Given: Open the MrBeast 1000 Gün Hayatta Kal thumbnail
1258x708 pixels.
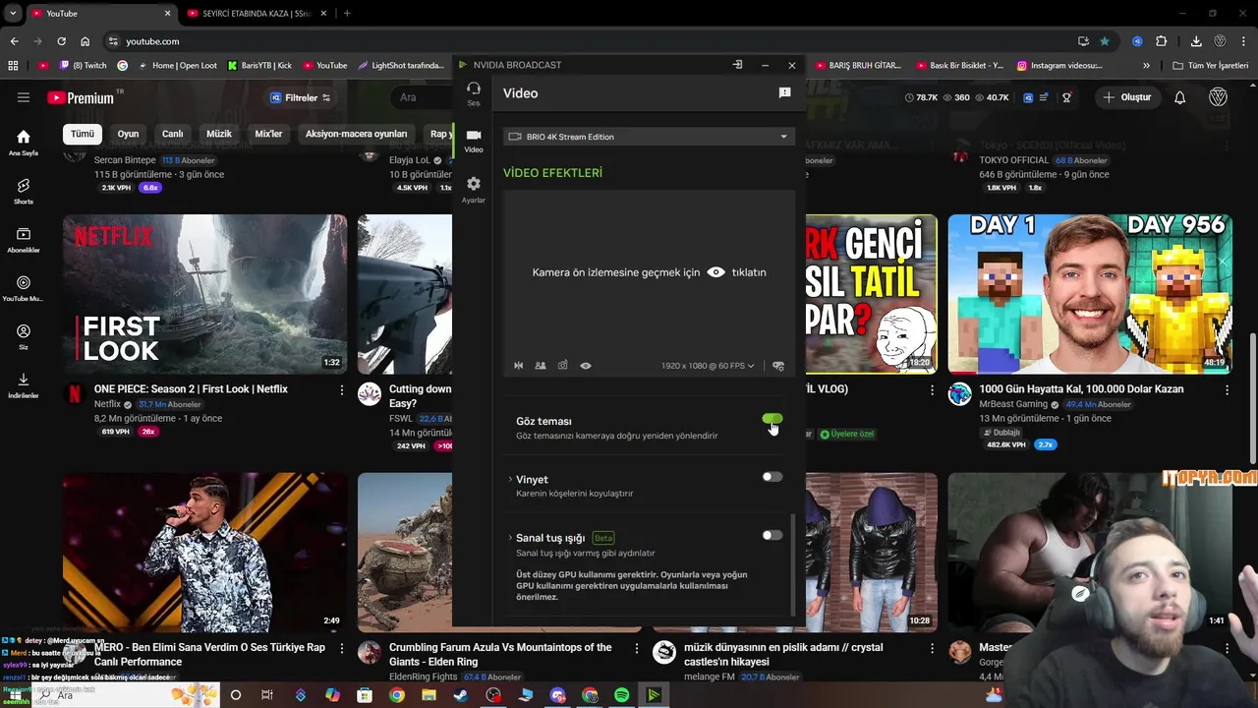Looking at the screenshot, I should click(1090, 294).
